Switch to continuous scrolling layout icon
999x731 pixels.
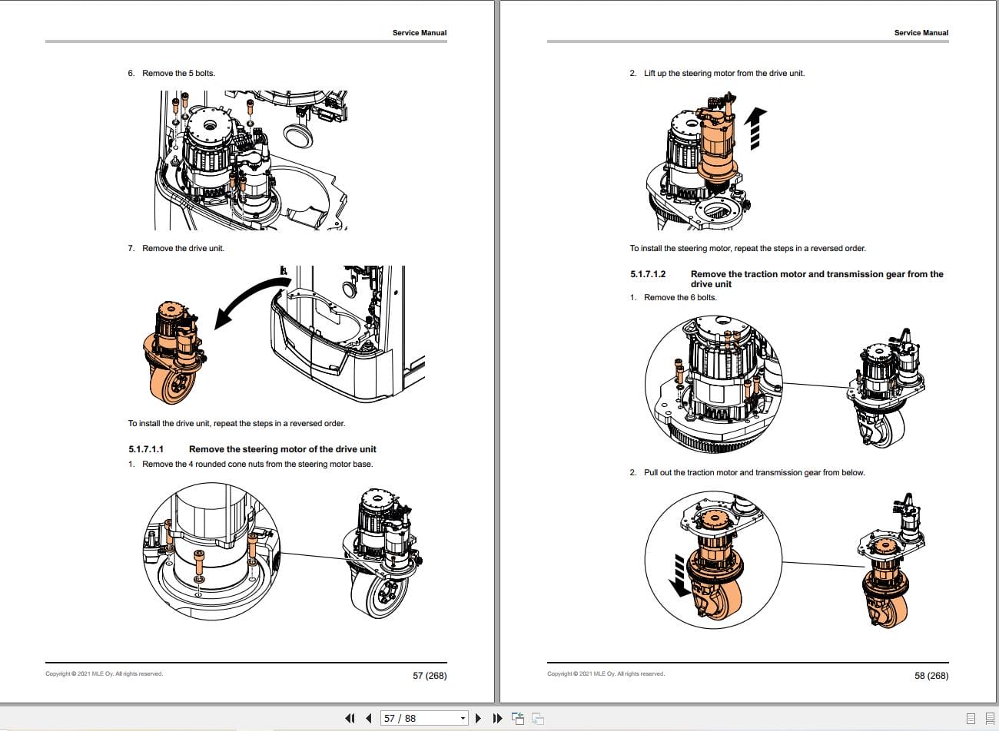(989, 719)
